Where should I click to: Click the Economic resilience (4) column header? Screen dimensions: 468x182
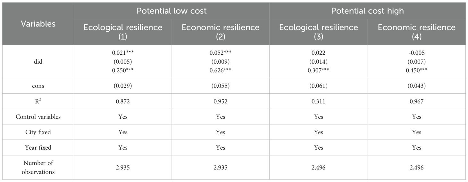[x=416, y=32]
